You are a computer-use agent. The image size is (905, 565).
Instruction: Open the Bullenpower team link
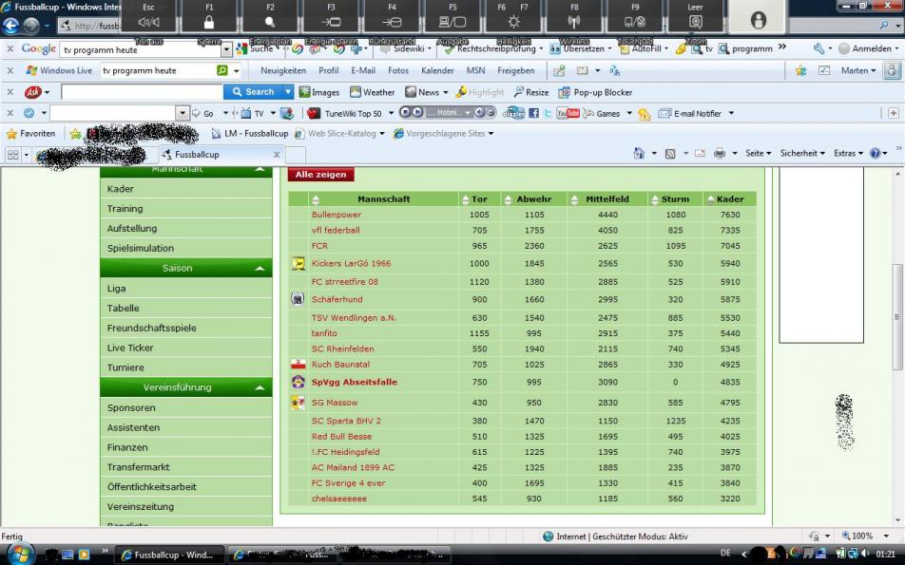(337, 215)
